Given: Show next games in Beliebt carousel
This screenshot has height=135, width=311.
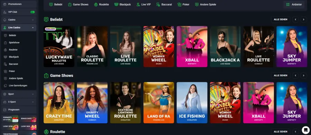Looking at the screenshot, I should click(x=303, y=20).
